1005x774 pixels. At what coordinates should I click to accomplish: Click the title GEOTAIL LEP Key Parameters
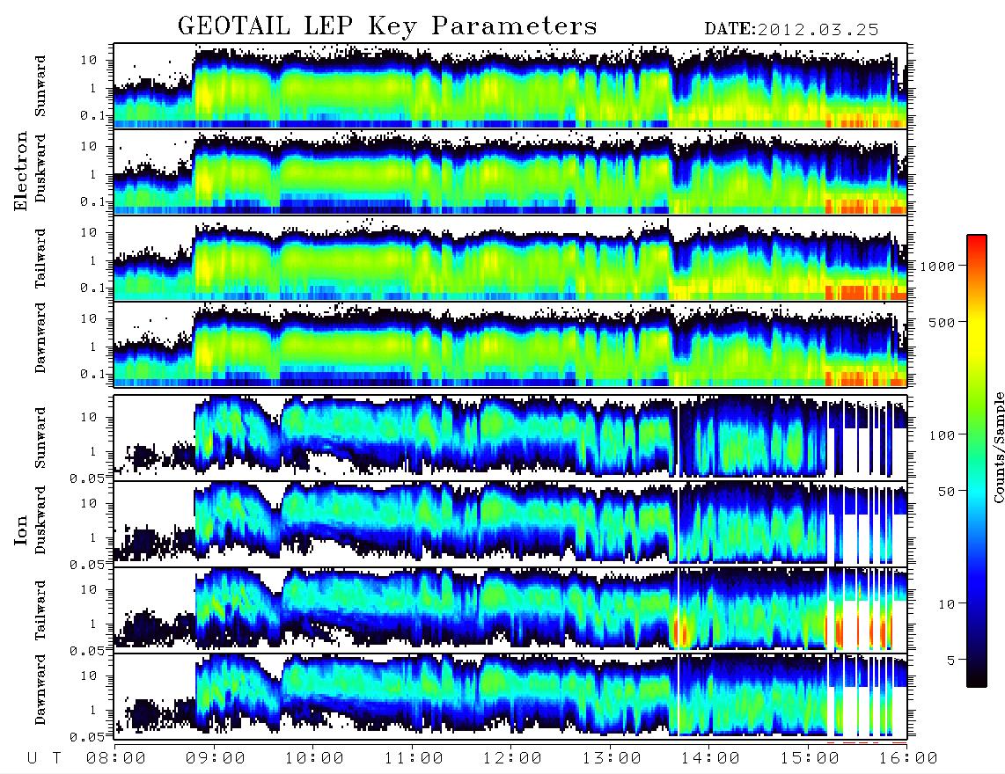[x=387, y=26]
